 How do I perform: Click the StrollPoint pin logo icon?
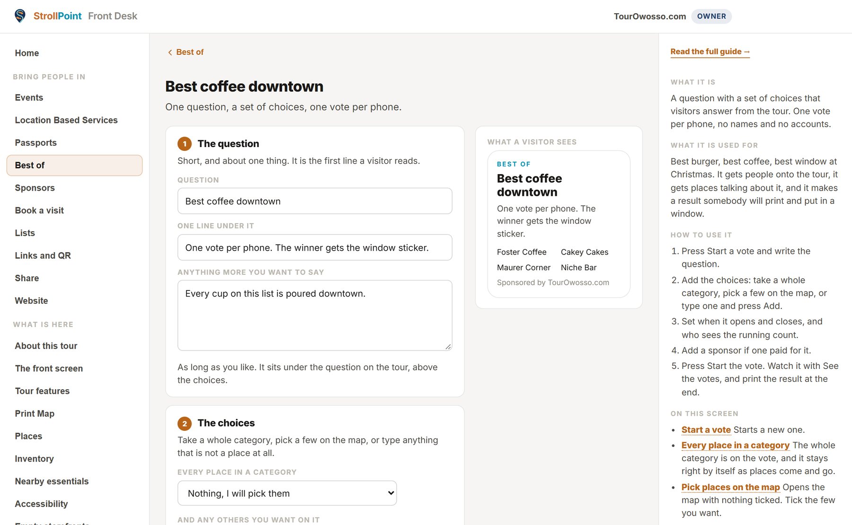pyautogui.click(x=20, y=16)
